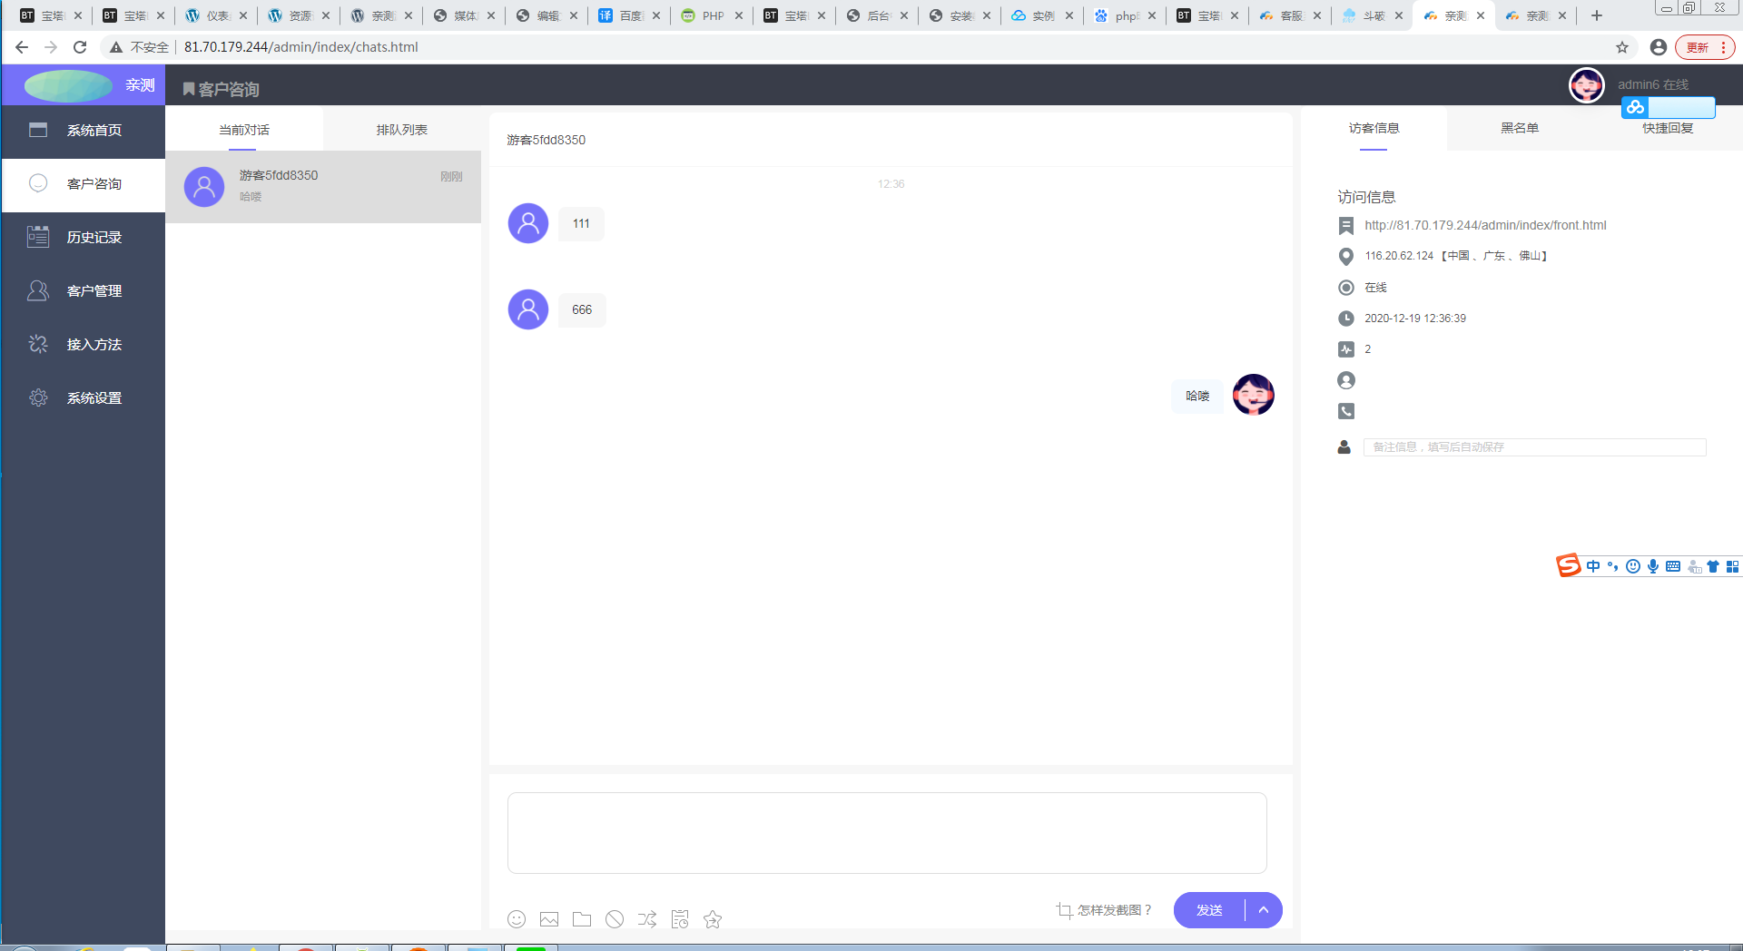Screen dimensions: 1743x951
Task: Click the star arrow icon in toolbar
Action: [713, 919]
